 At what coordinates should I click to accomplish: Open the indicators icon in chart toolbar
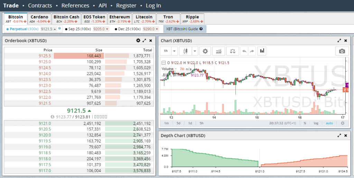pos(218,51)
